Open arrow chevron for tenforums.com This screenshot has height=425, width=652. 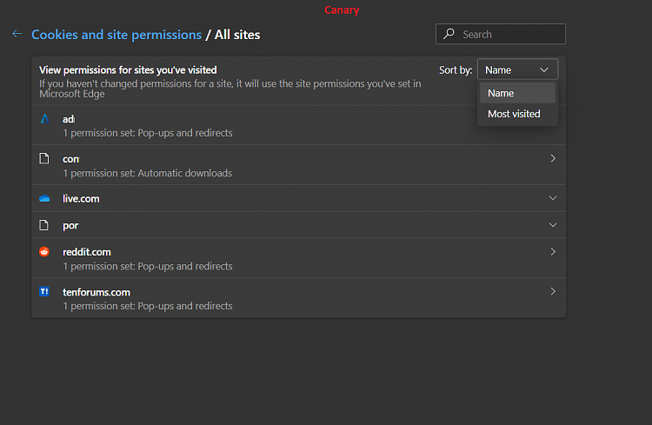pyautogui.click(x=553, y=291)
